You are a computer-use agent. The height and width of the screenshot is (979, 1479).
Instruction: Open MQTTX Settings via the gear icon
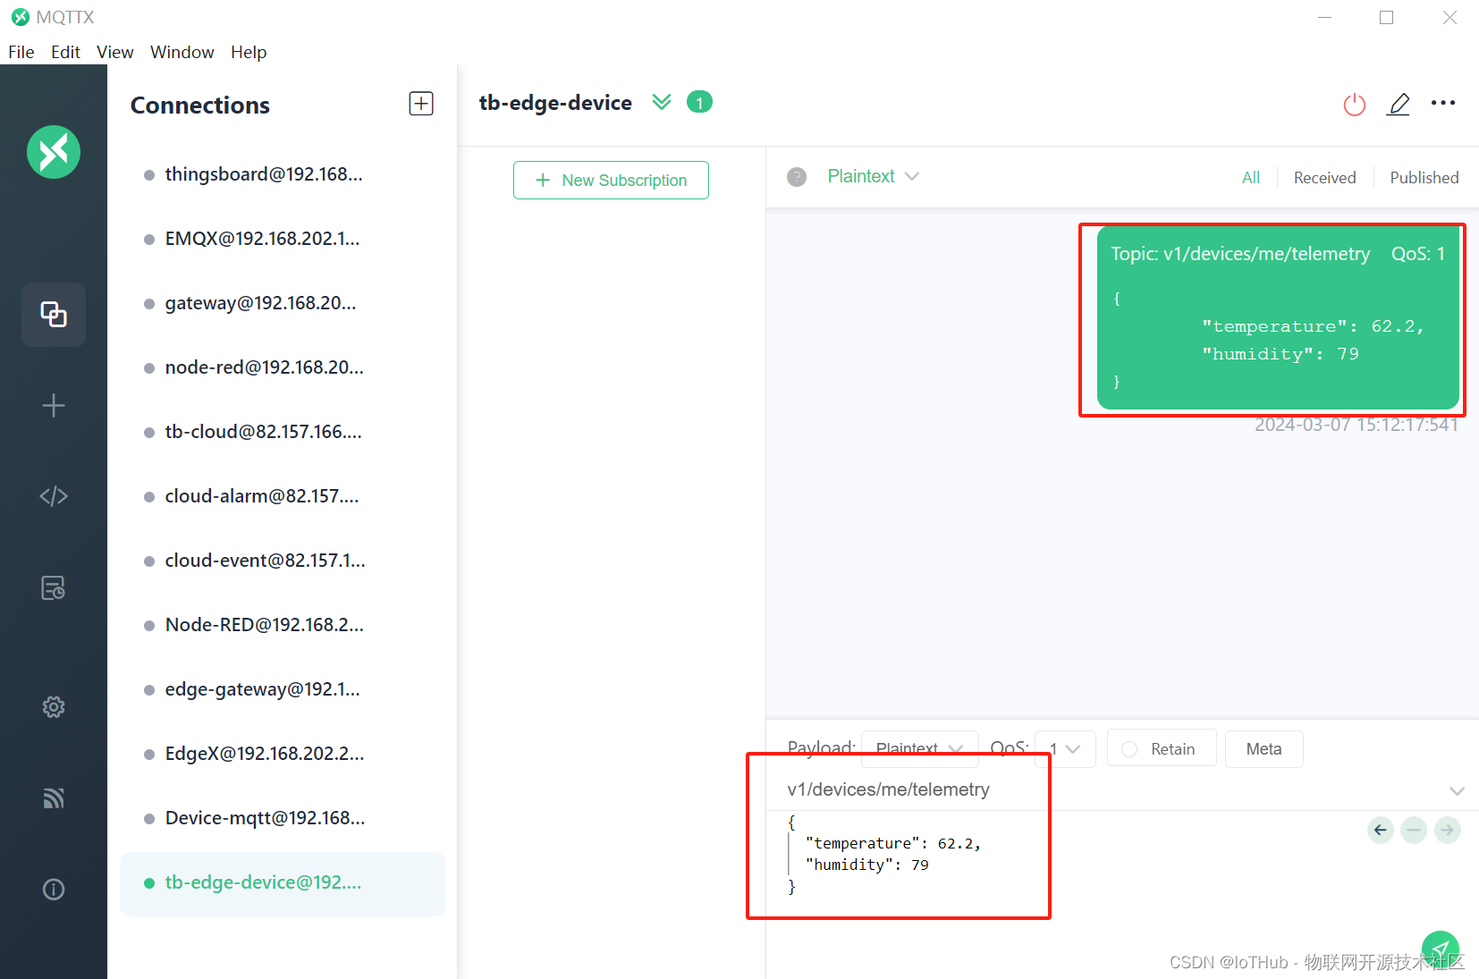(53, 706)
